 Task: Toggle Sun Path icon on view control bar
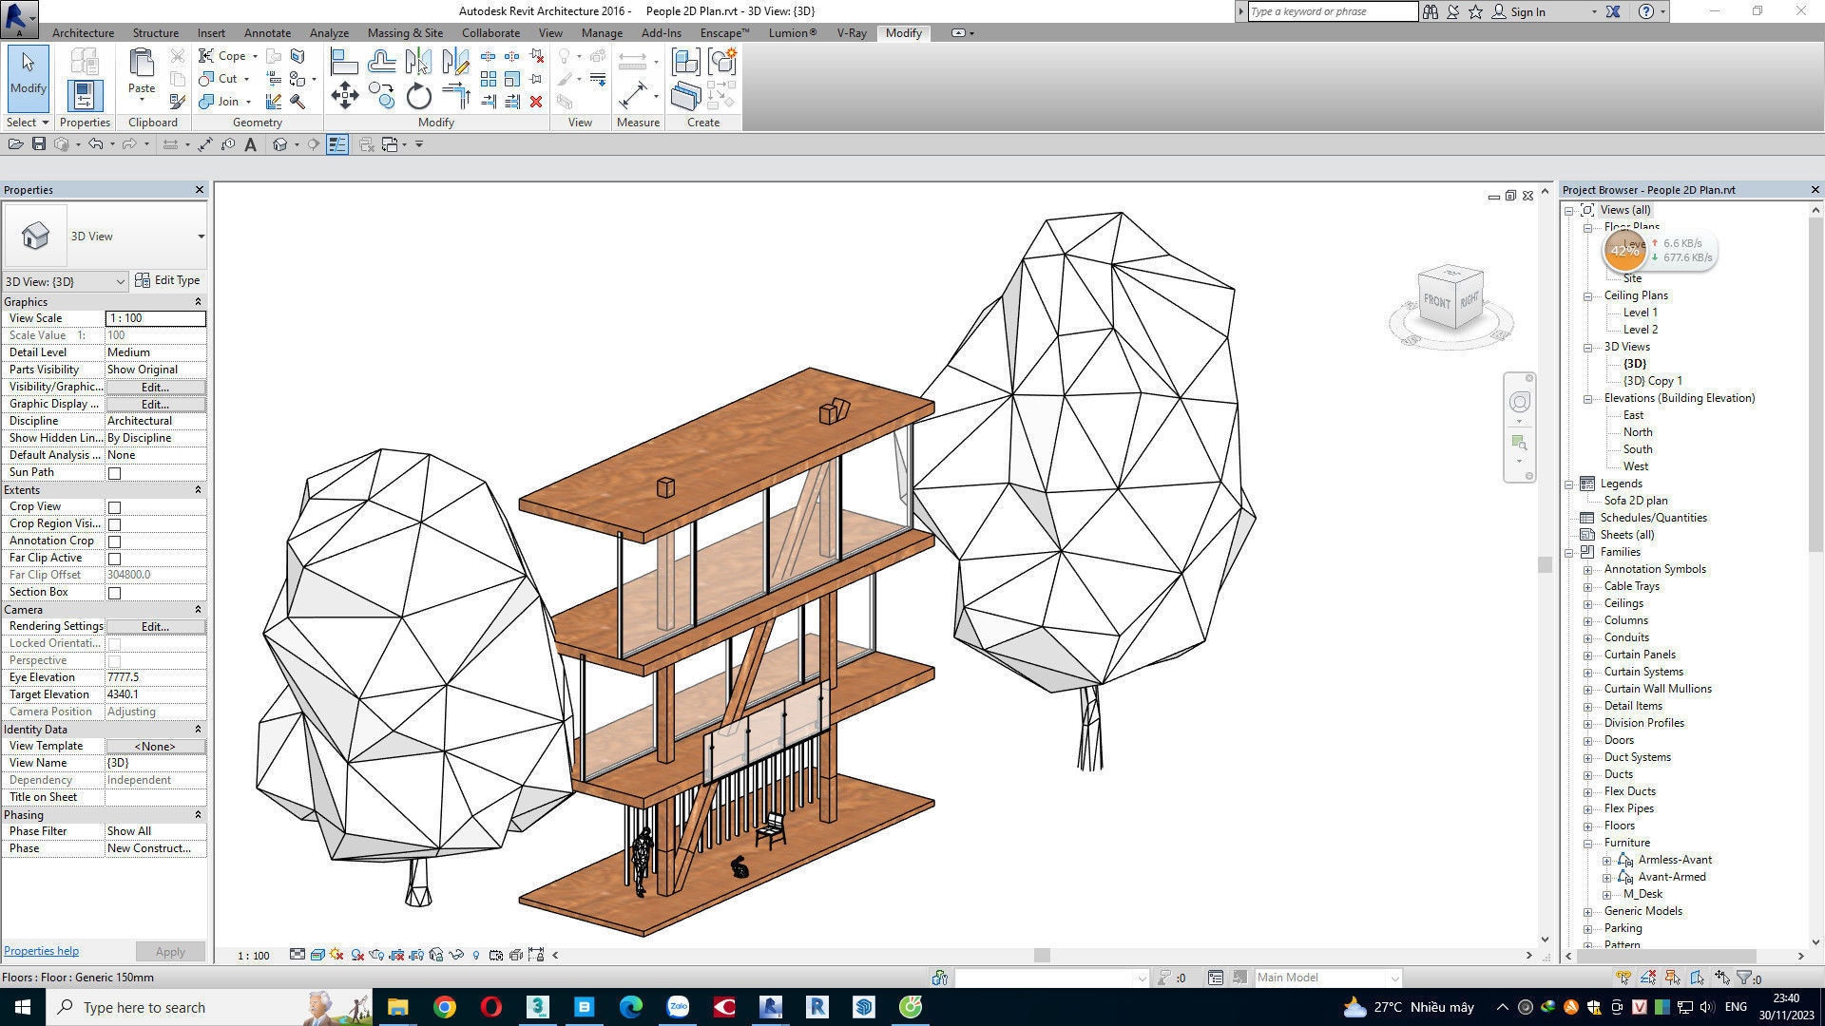pyautogui.click(x=336, y=955)
